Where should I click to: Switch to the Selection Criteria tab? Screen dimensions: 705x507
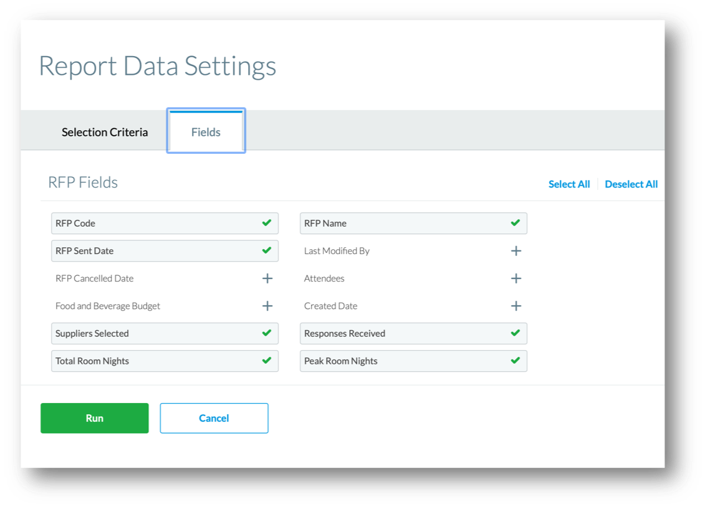105,132
